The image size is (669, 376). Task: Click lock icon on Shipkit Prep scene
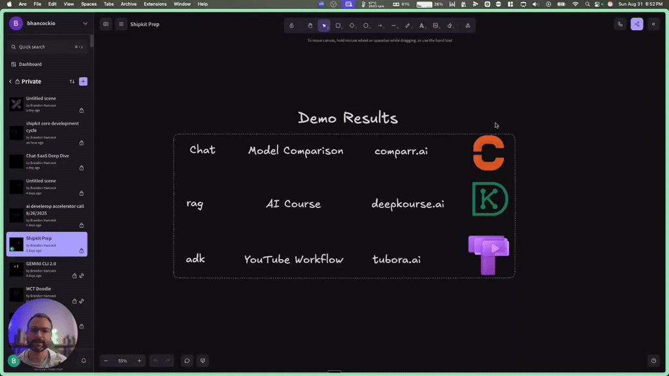(x=82, y=251)
